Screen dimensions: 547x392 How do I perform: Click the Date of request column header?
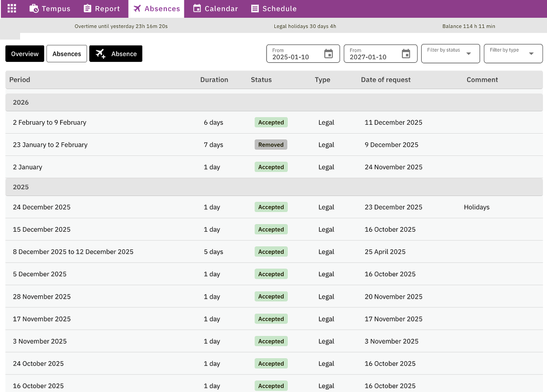(386, 80)
